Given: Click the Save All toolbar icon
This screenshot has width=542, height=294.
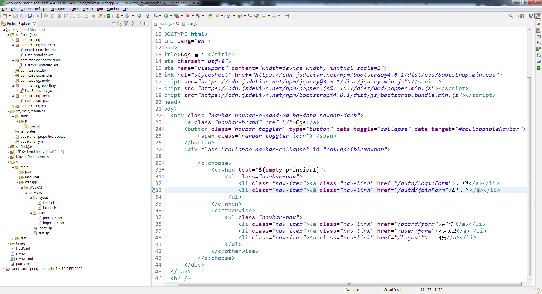Looking at the screenshot, I should click(x=22, y=16).
